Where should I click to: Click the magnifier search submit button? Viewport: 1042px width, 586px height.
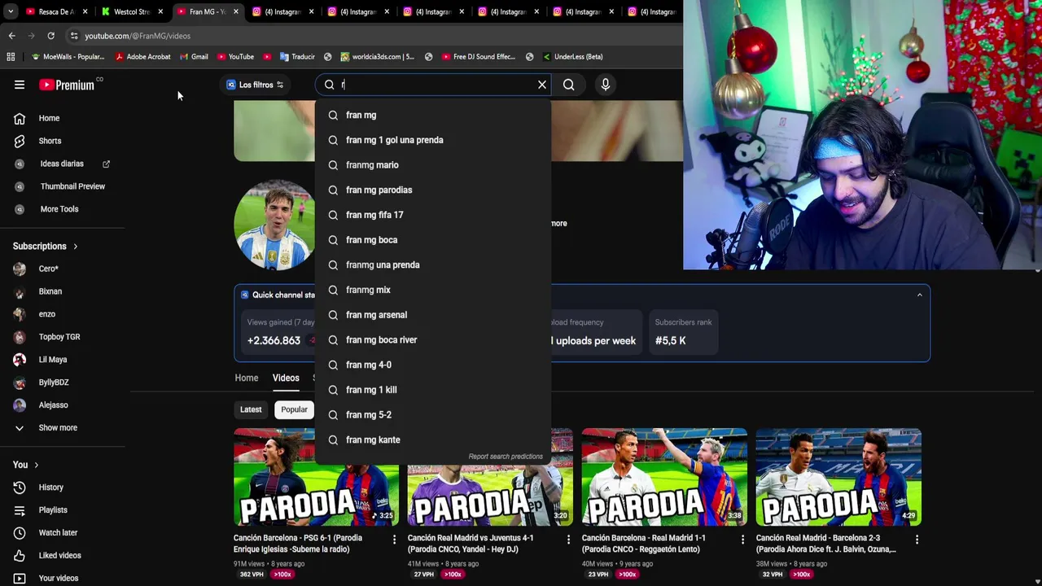click(x=569, y=85)
